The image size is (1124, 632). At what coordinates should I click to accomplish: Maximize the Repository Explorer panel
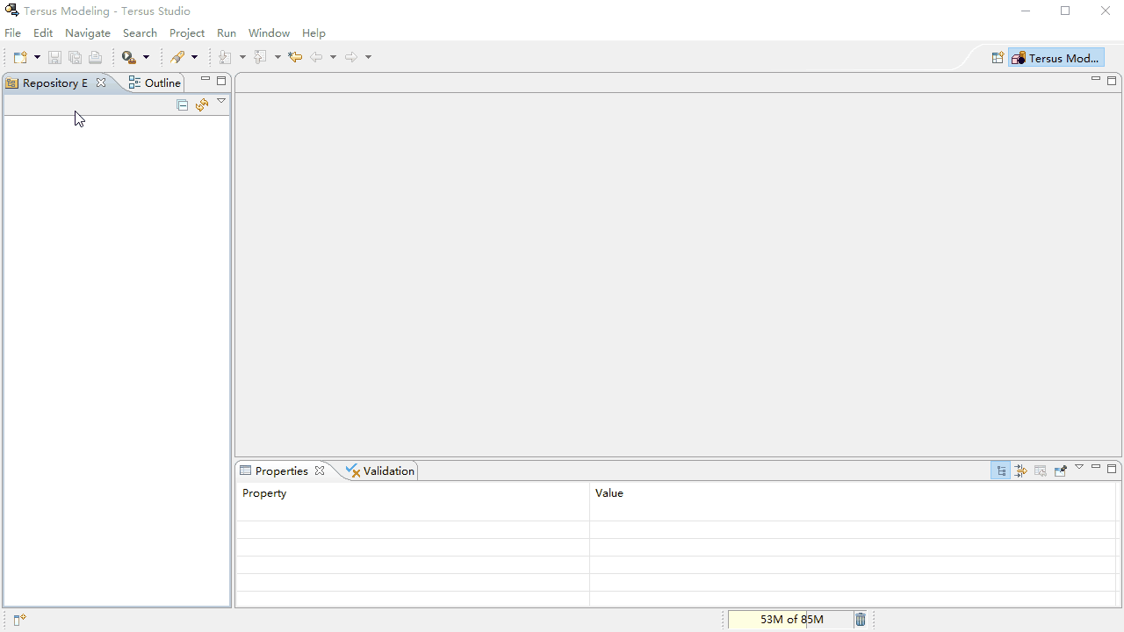click(x=221, y=81)
